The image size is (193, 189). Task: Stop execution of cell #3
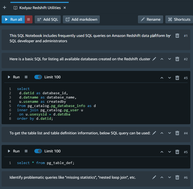[x=26, y=77]
